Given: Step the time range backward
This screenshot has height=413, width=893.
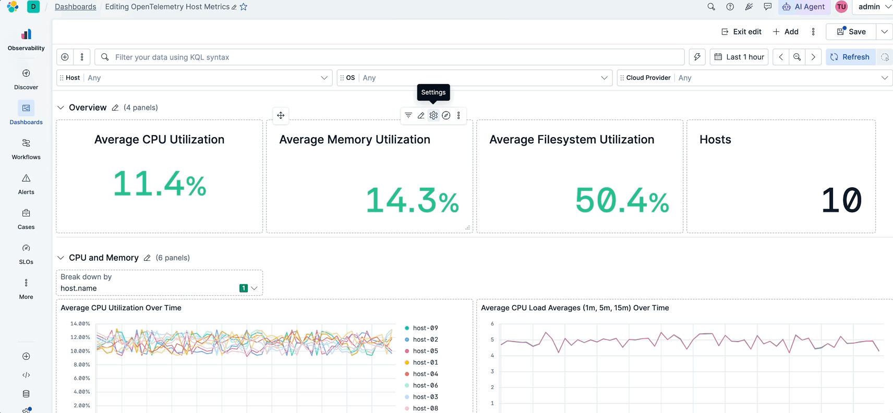Looking at the screenshot, I should [781, 57].
